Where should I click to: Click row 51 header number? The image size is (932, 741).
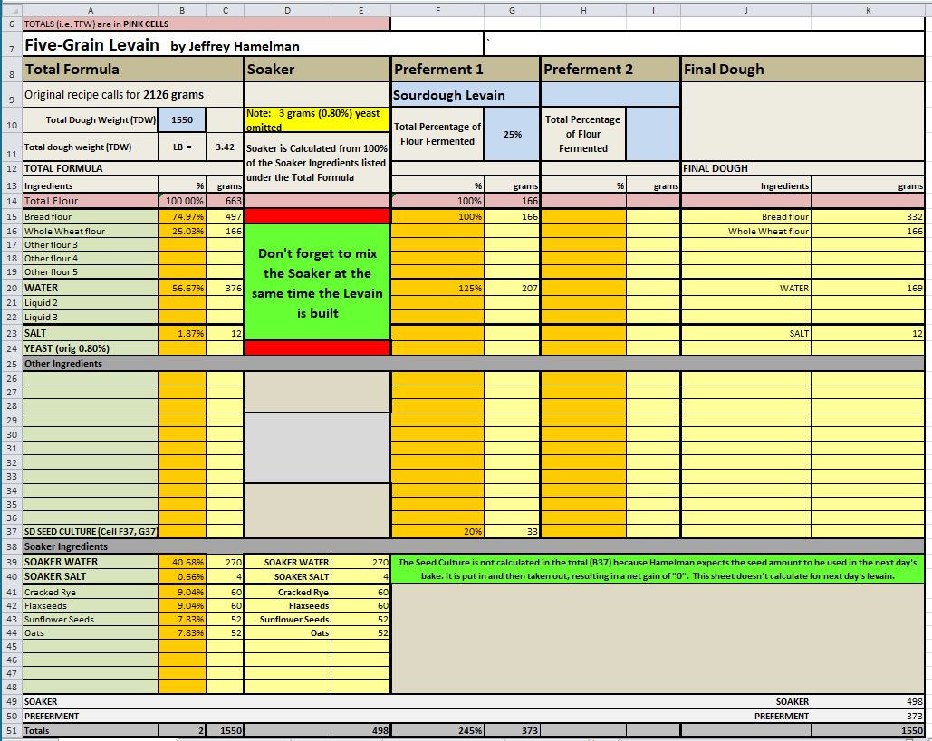[x=11, y=730]
